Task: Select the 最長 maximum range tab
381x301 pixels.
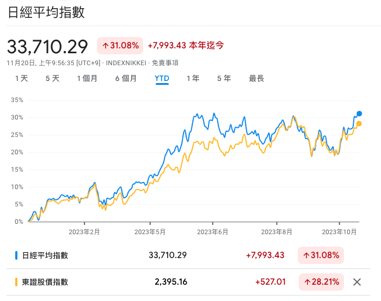Action: point(256,79)
